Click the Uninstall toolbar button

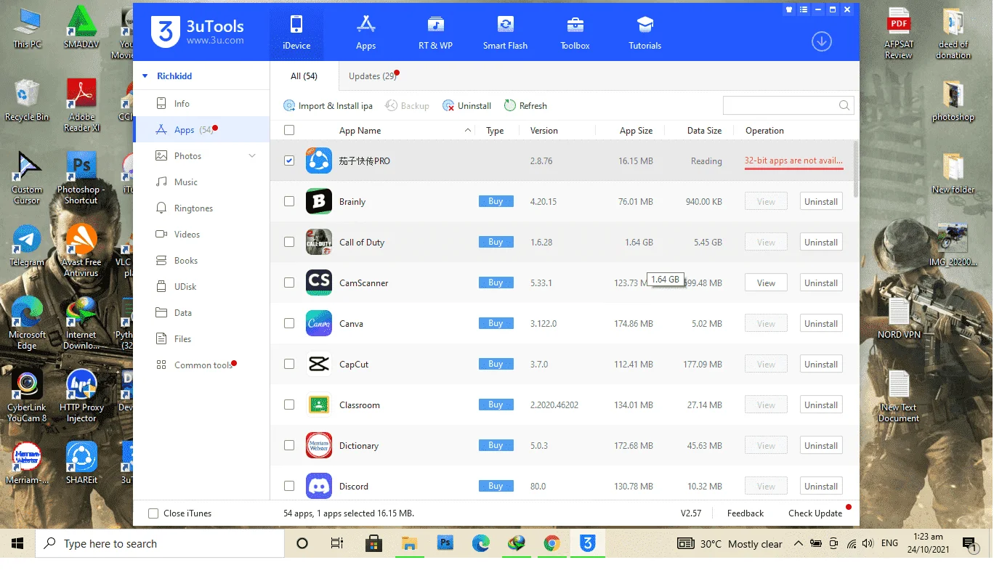point(467,105)
